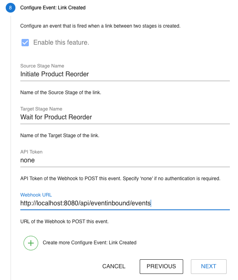Click CANCEL to abort the wizard

click(114, 266)
